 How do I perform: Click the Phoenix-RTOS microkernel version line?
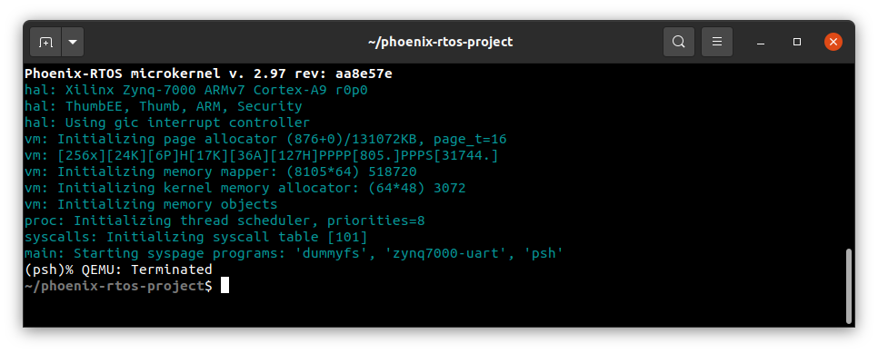tap(208, 74)
